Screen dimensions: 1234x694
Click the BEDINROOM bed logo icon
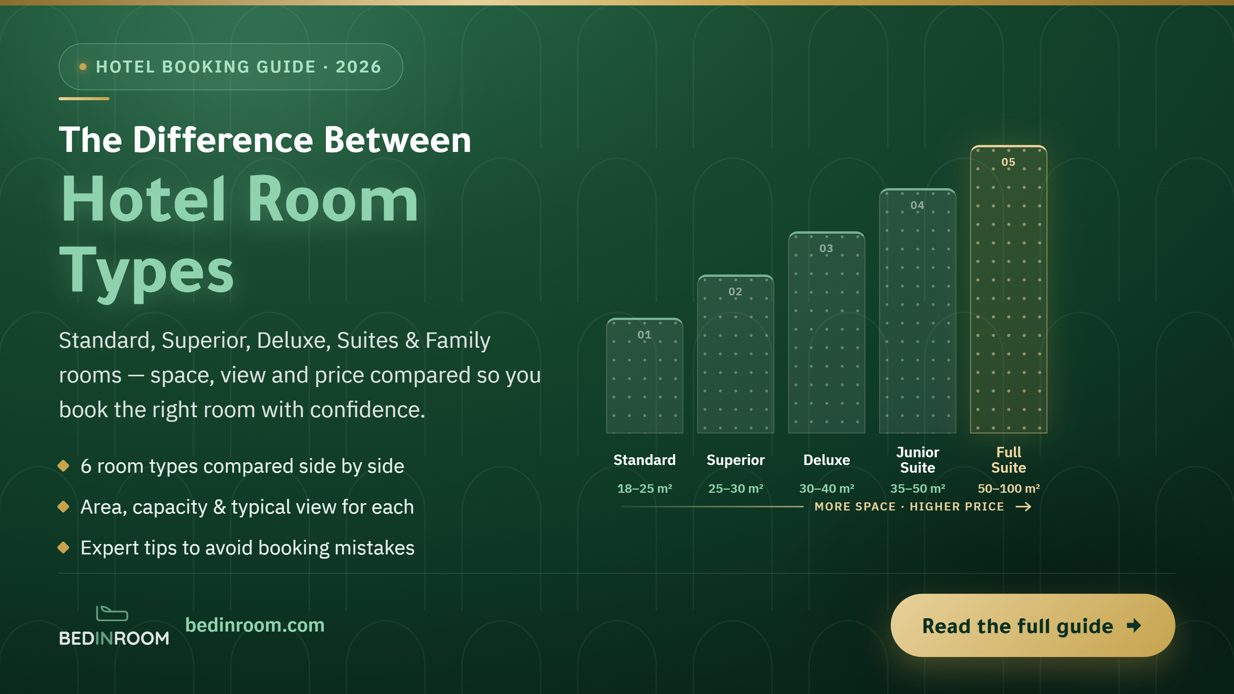(112, 613)
